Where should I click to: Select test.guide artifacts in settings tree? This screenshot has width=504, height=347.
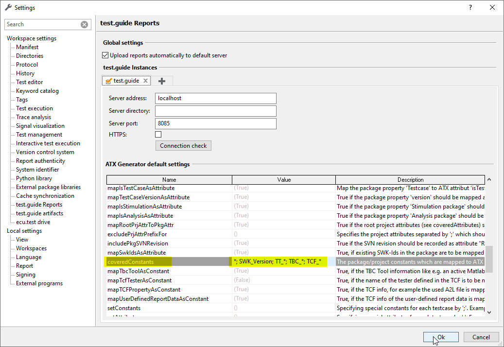click(x=39, y=213)
